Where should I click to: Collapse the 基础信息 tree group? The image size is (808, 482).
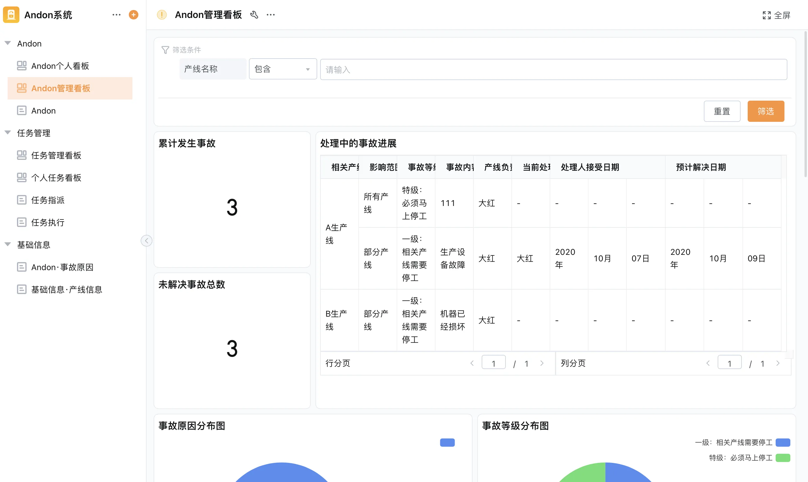pyautogui.click(x=8, y=244)
